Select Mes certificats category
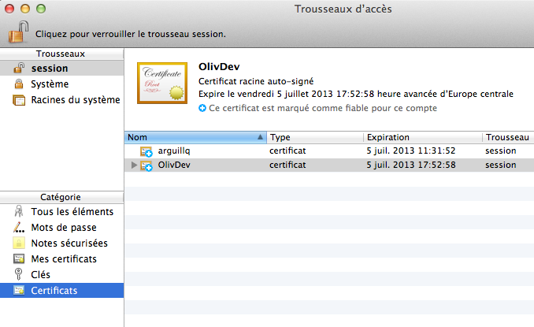 pyautogui.click(x=64, y=259)
